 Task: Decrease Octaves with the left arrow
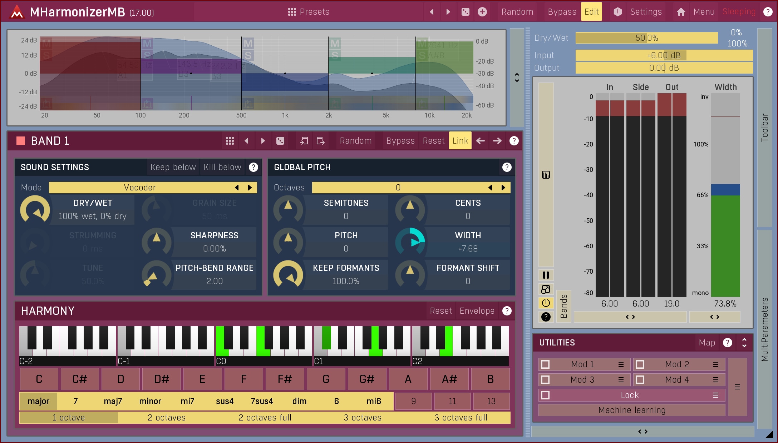490,188
